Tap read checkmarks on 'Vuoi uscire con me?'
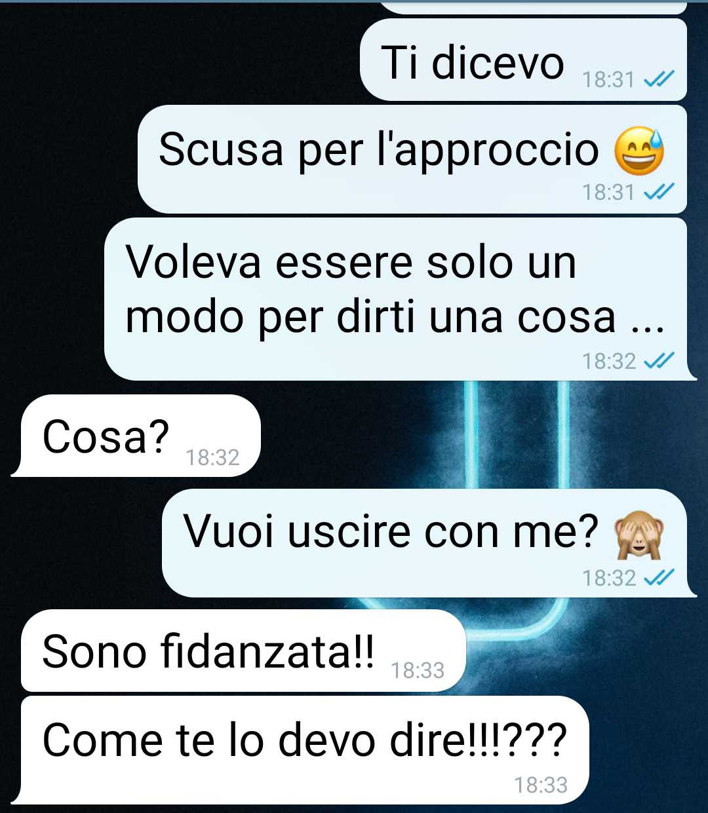The height and width of the screenshot is (813, 708). [659, 578]
